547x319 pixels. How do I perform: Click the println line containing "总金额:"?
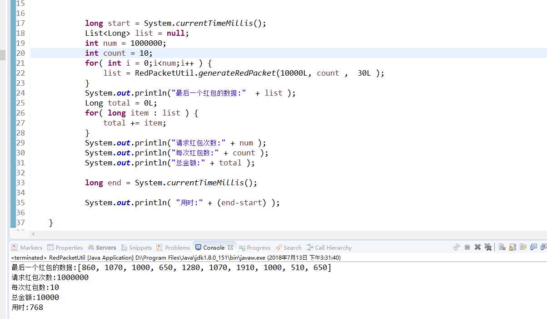[170, 163]
